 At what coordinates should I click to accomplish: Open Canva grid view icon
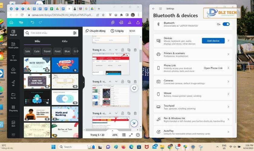click(x=124, y=135)
